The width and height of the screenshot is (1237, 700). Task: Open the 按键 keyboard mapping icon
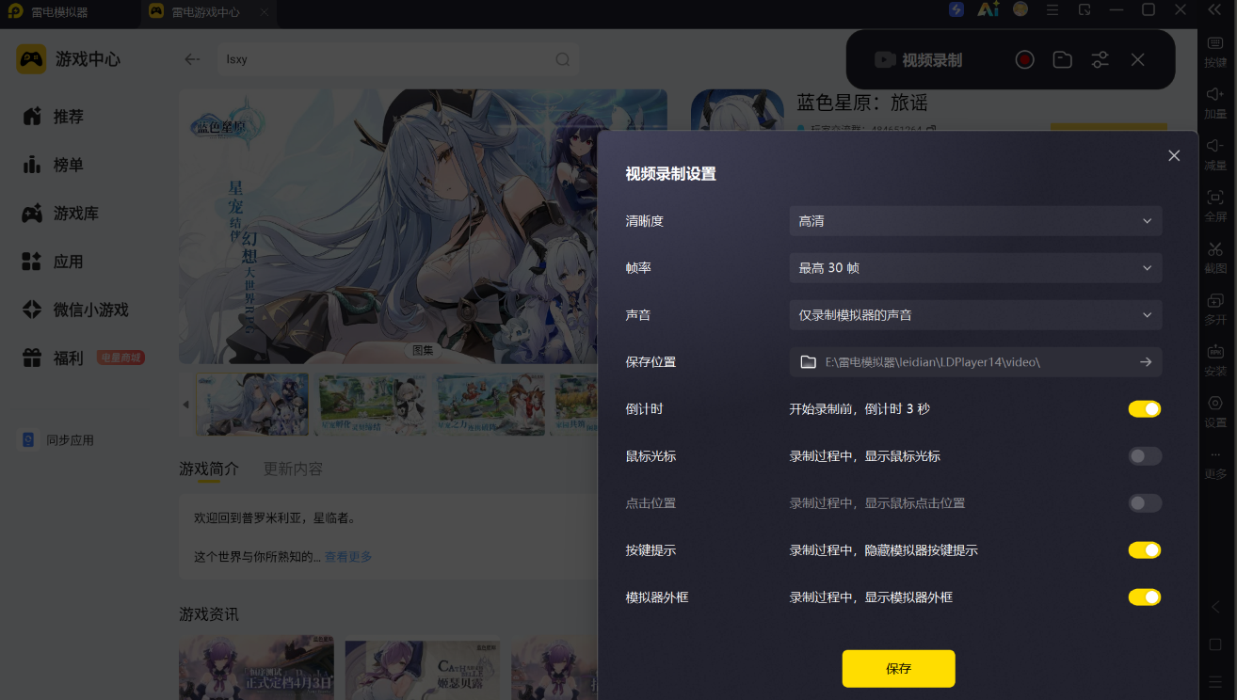[1215, 43]
